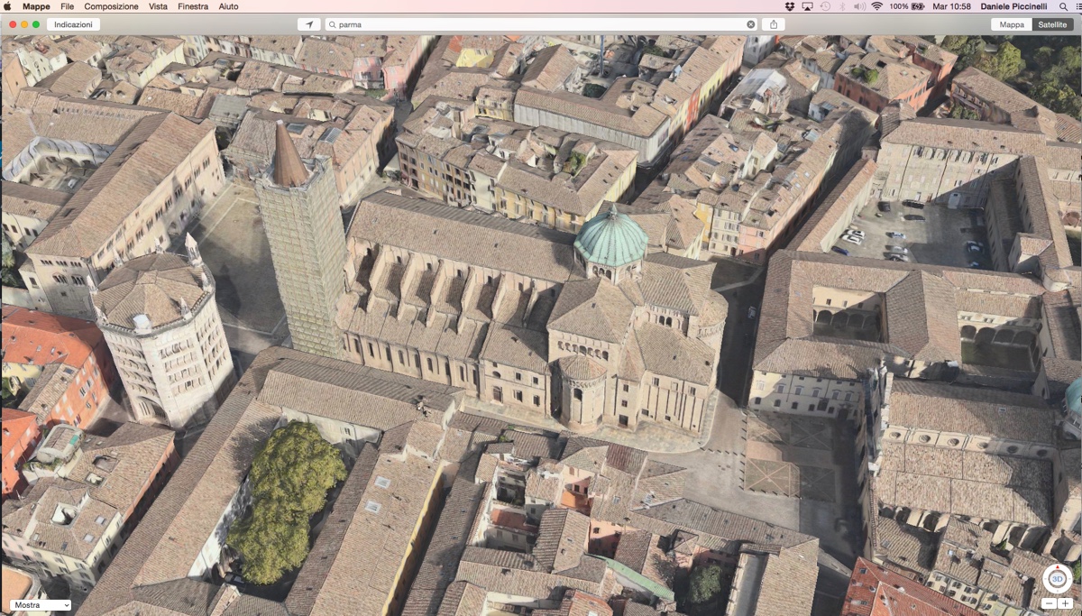The width and height of the screenshot is (1082, 616).
Task: Click the current location arrow button
Action: (309, 24)
